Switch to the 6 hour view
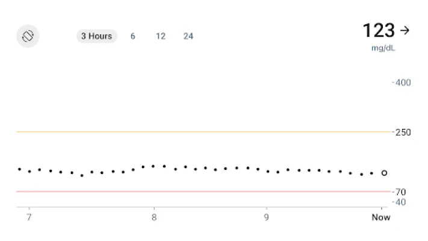Screen dimensions: 428x241 [x=132, y=36]
